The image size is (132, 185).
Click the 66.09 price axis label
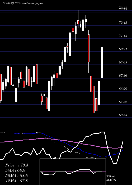click(123, 89)
